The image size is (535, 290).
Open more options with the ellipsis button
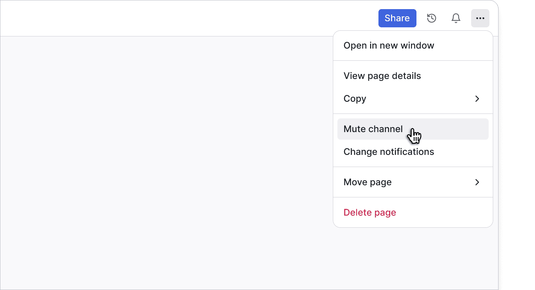480,18
